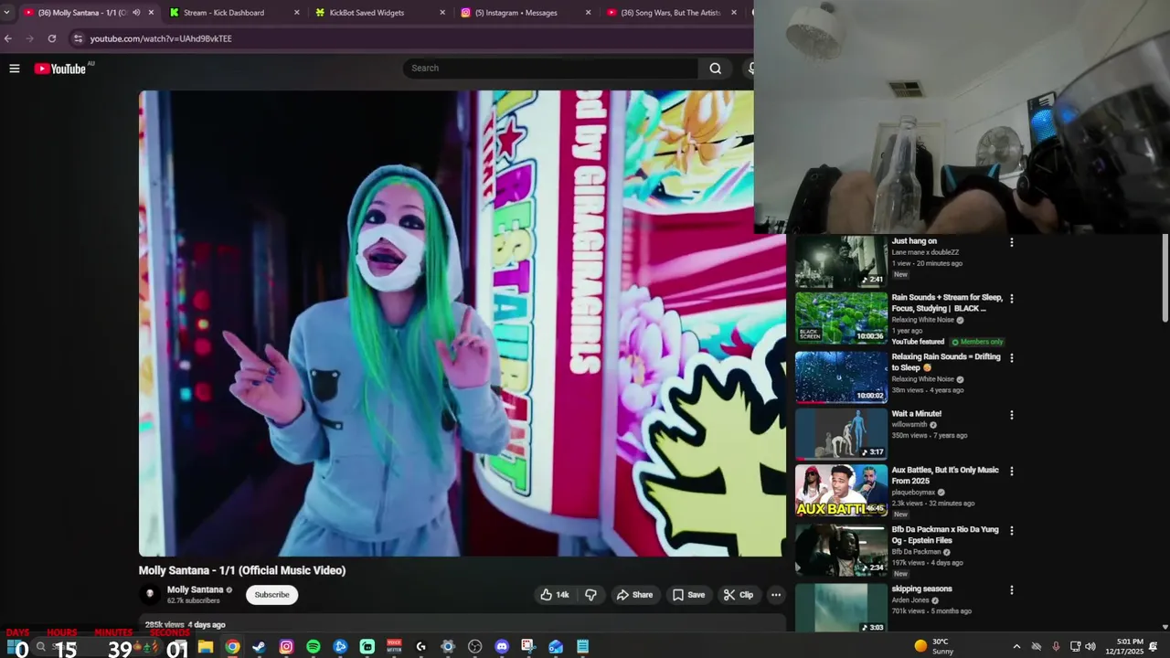Open the tab search dropdown arrow
This screenshot has width=1170, height=658.
(x=7, y=13)
